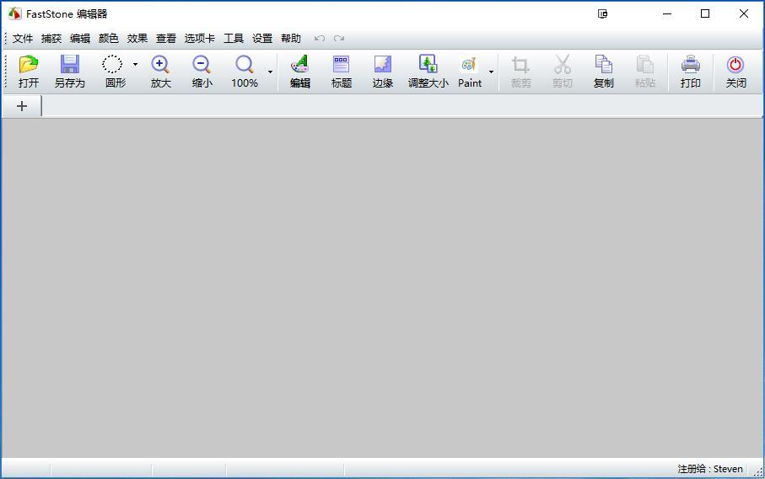The width and height of the screenshot is (765, 479).
Task: Click the 裁剪 crop icon
Action: tap(520, 64)
